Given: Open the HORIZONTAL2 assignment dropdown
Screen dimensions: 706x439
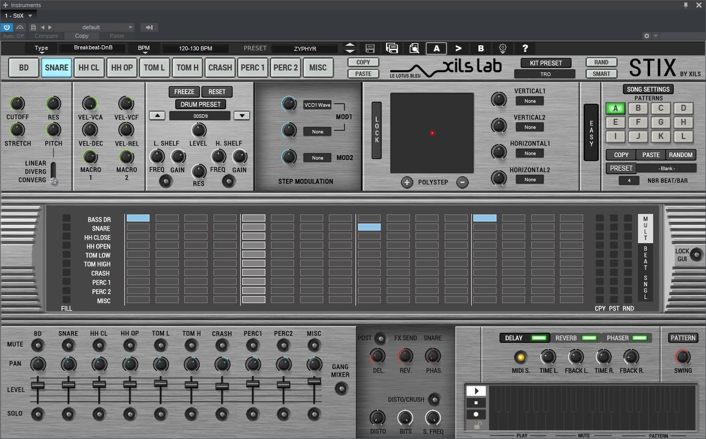Looking at the screenshot, I should (530, 180).
